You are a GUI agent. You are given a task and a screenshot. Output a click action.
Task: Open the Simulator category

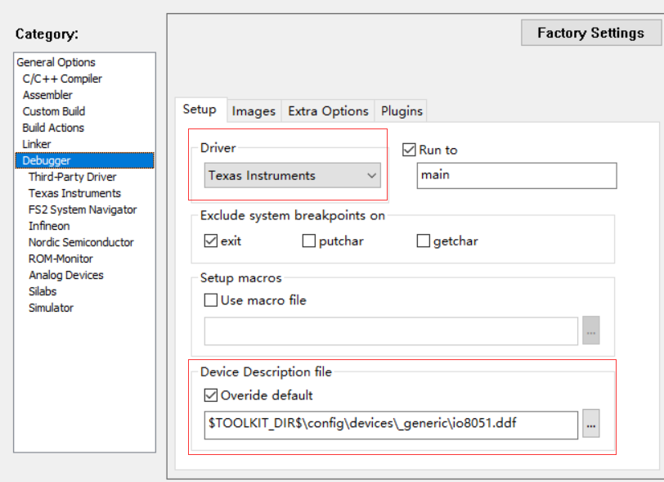(51, 308)
